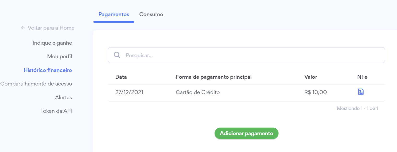Screen dimensions: 397x152
Task: Open the Indique e ganhe page
Action: coord(52,43)
